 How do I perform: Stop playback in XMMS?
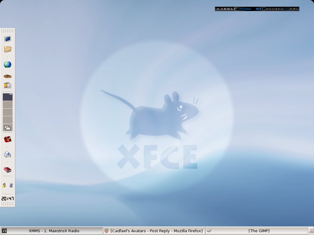click(x=276, y=9)
